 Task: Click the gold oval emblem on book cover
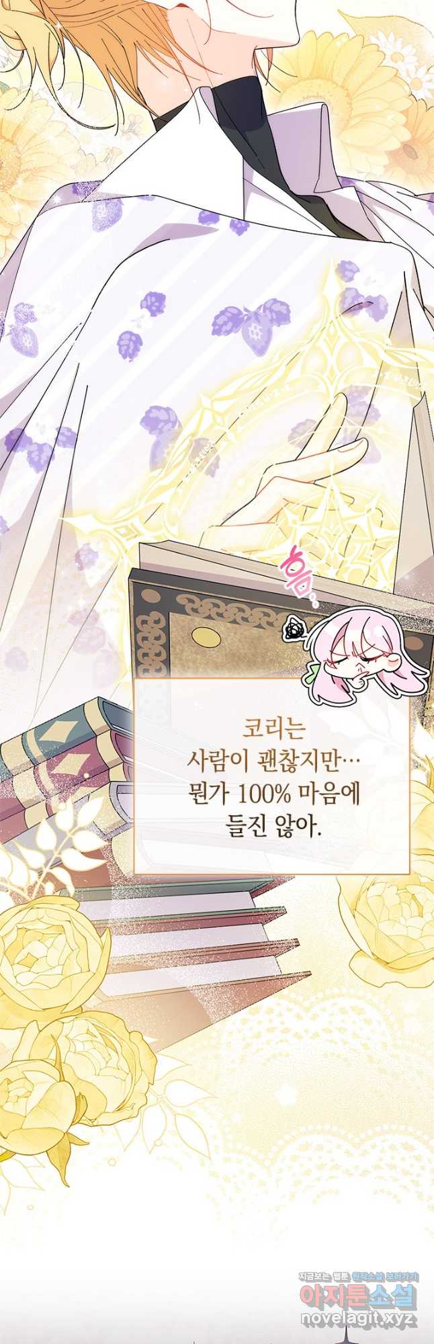(x=206, y=636)
